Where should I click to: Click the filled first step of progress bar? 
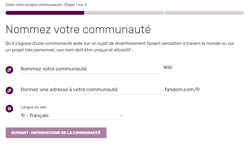[45, 13]
